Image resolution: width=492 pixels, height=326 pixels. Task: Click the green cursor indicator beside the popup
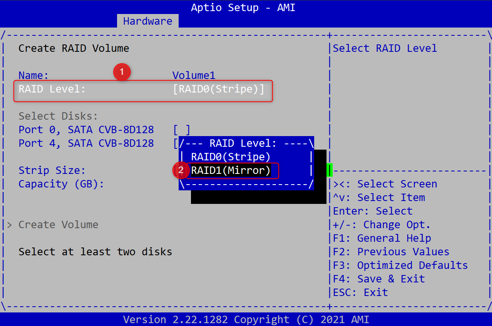point(330,170)
